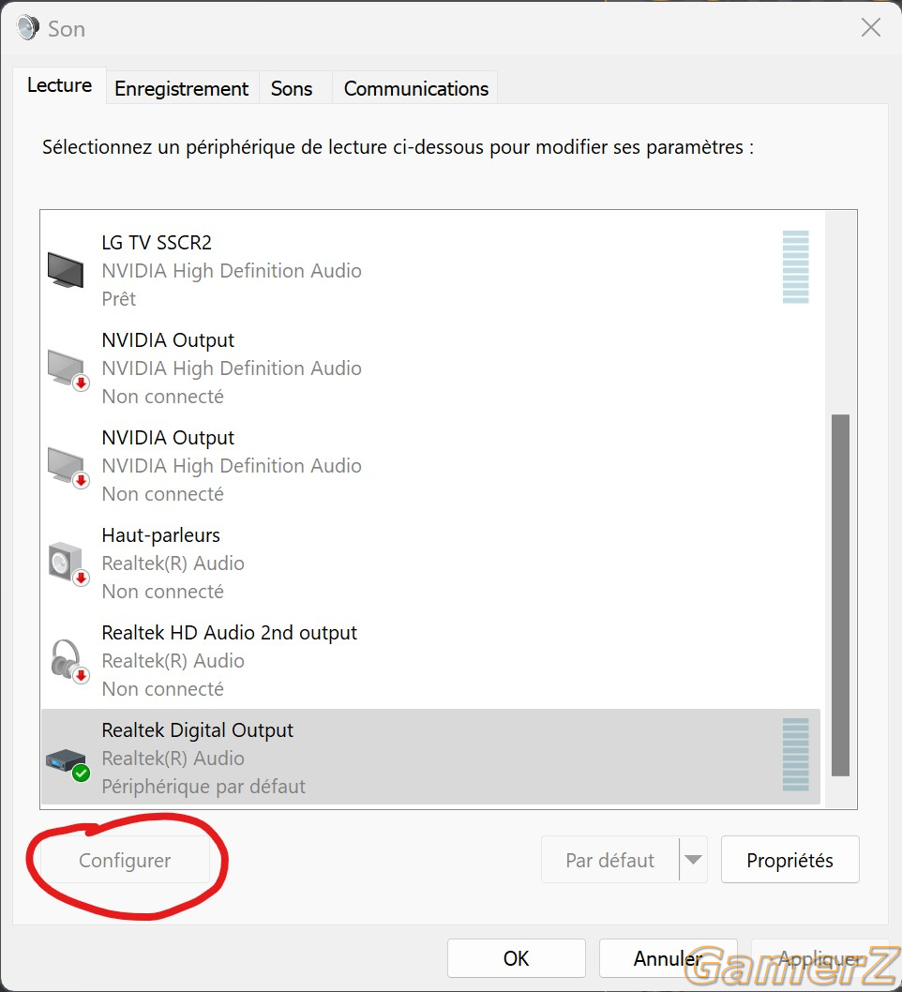Image resolution: width=902 pixels, height=992 pixels.
Task: Click the LG TV SSCR2 volume level meter
Action: coord(796,267)
